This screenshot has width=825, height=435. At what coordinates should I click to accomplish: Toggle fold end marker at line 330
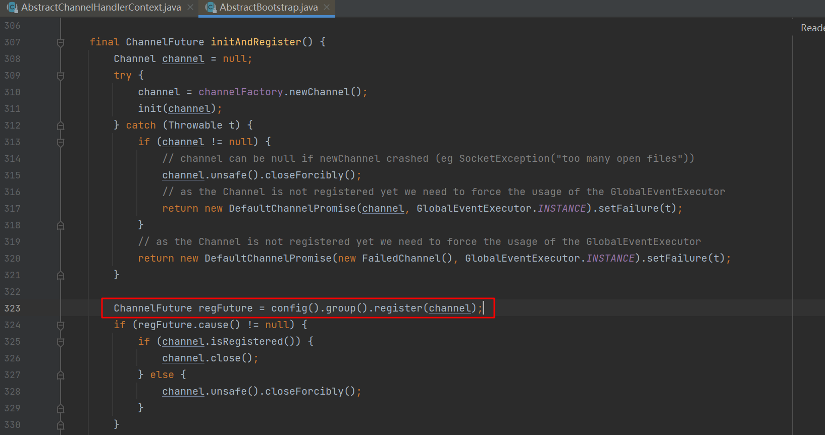(x=61, y=425)
